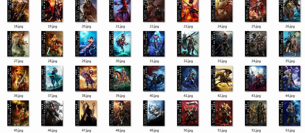The height and width of the screenshot is (133, 305).
Task: Click the file name label 36.jpg
Action: (x=19, y=96)
